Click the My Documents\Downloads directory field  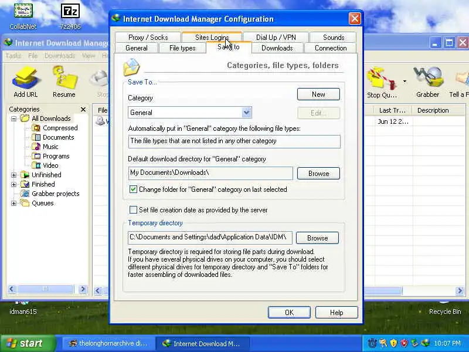coord(210,173)
